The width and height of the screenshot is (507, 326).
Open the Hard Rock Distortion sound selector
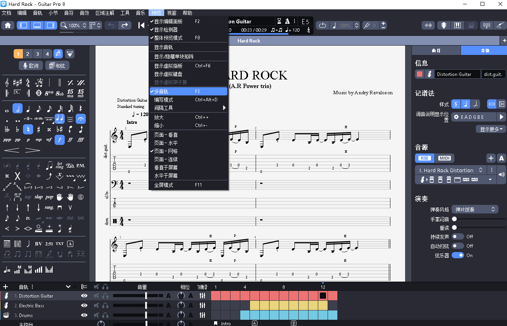click(x=451, y=170)
